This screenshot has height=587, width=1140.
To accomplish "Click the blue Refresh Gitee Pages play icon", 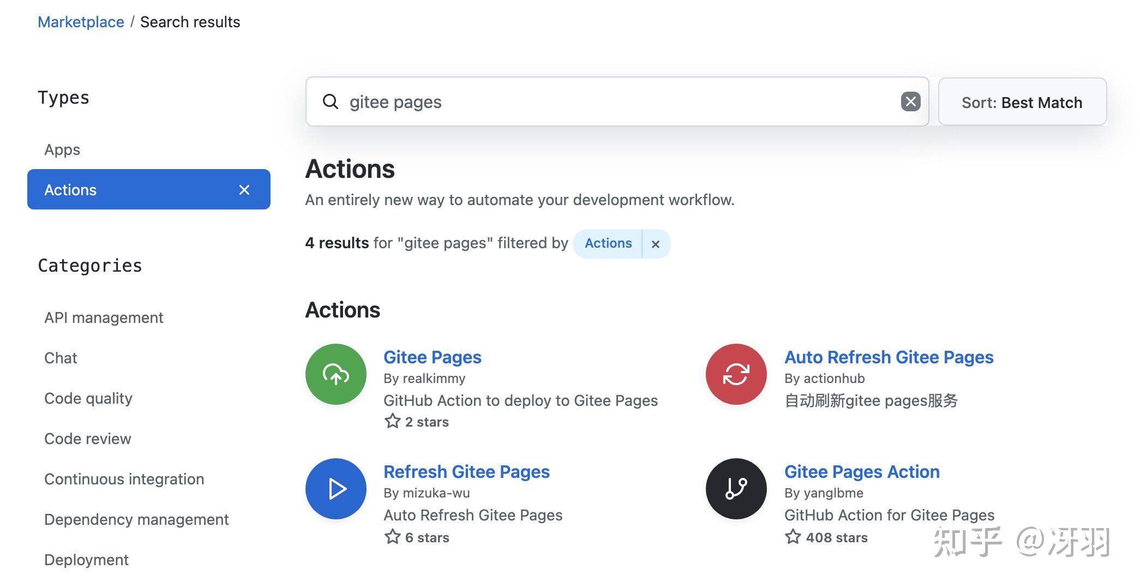I will [x=336, y=489].
